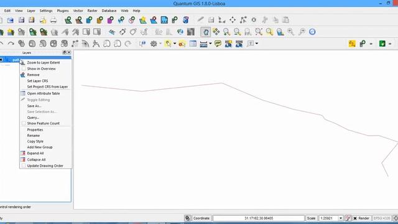Open the Raster menu
The width and height of the screenshot is (398, 224).
[92, 11]
